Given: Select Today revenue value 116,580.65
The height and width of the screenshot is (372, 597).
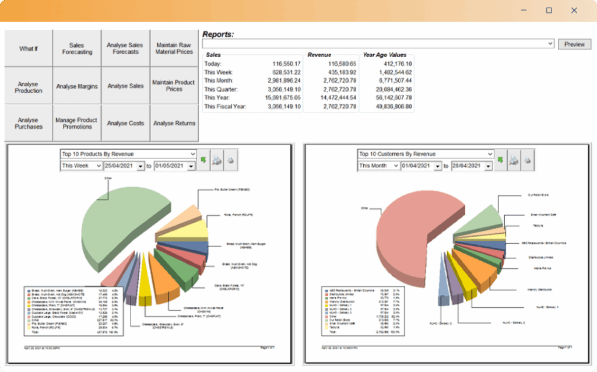Looking at the screenshot, I should (x=342, y=64).
